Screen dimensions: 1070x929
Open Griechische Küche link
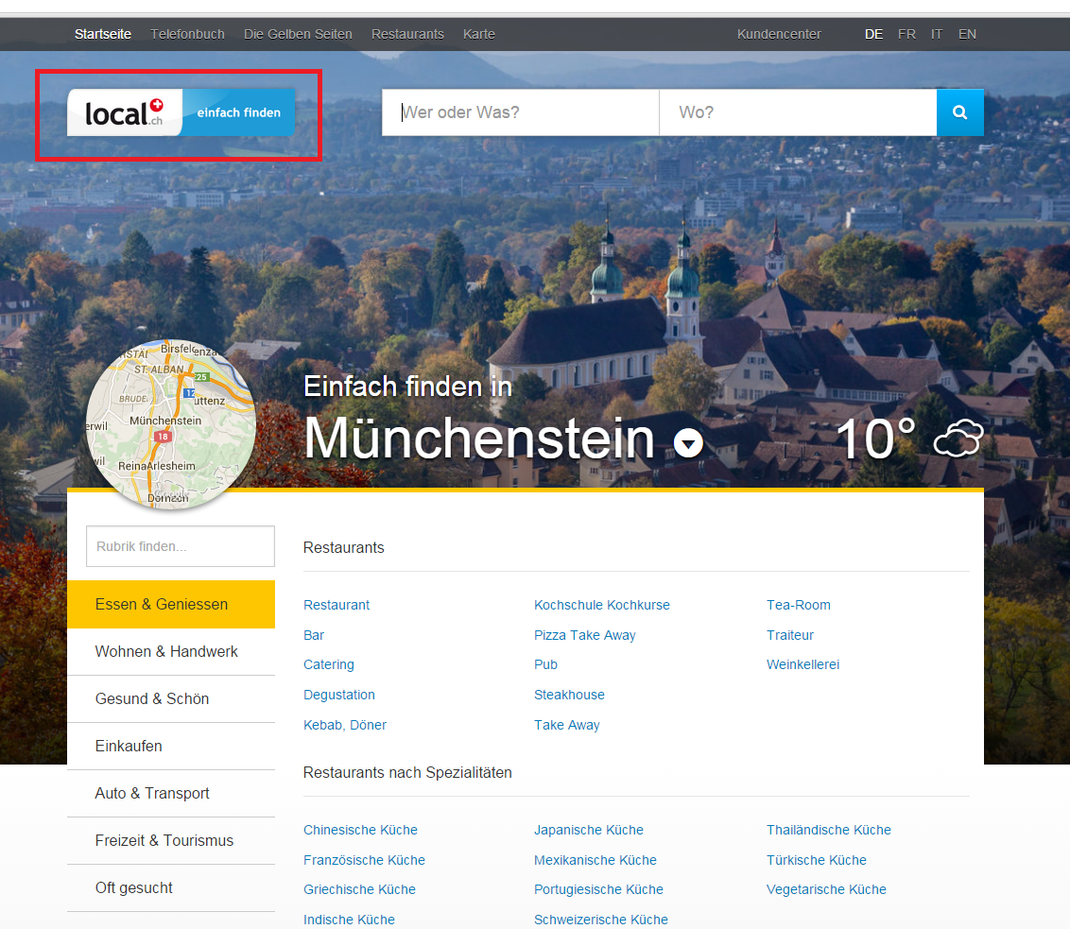[359, 889]
